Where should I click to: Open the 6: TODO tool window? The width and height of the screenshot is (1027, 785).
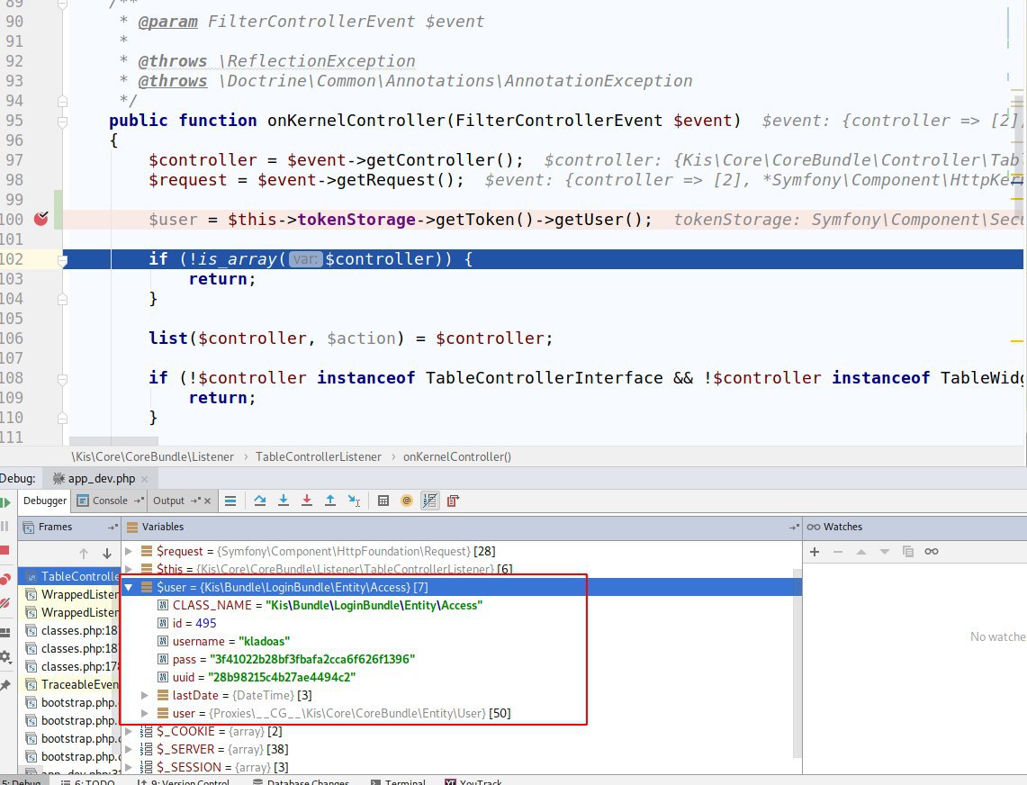[x=88, y=781]
